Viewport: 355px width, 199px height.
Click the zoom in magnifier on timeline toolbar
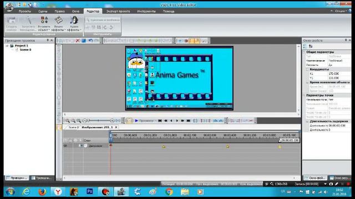click(68, 121)
